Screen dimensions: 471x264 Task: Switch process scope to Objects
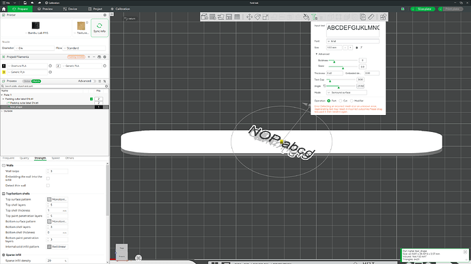[36, 81]
